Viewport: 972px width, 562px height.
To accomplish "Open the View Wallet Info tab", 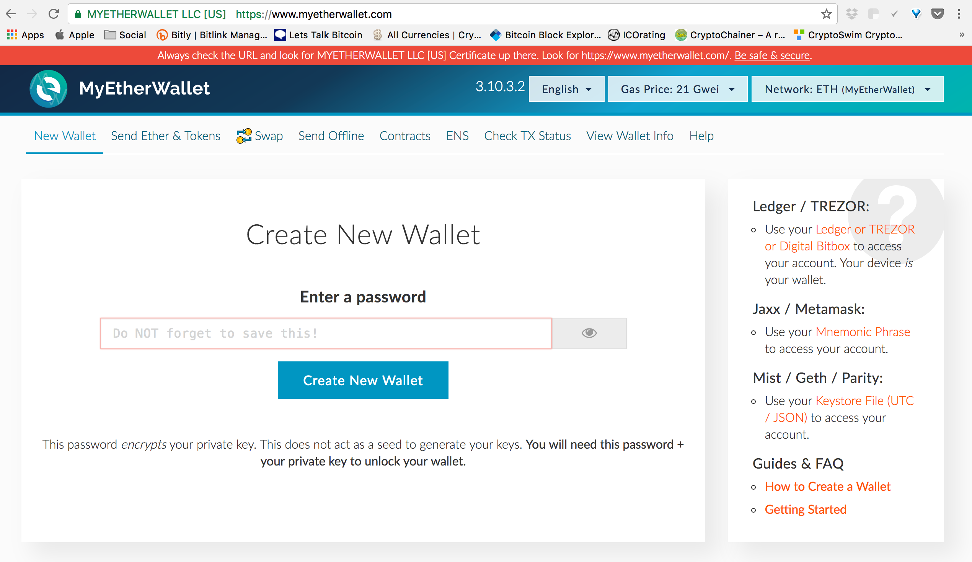I will (x=630, y=136).
